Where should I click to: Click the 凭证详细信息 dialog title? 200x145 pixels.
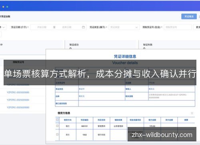tap(125, 56)
